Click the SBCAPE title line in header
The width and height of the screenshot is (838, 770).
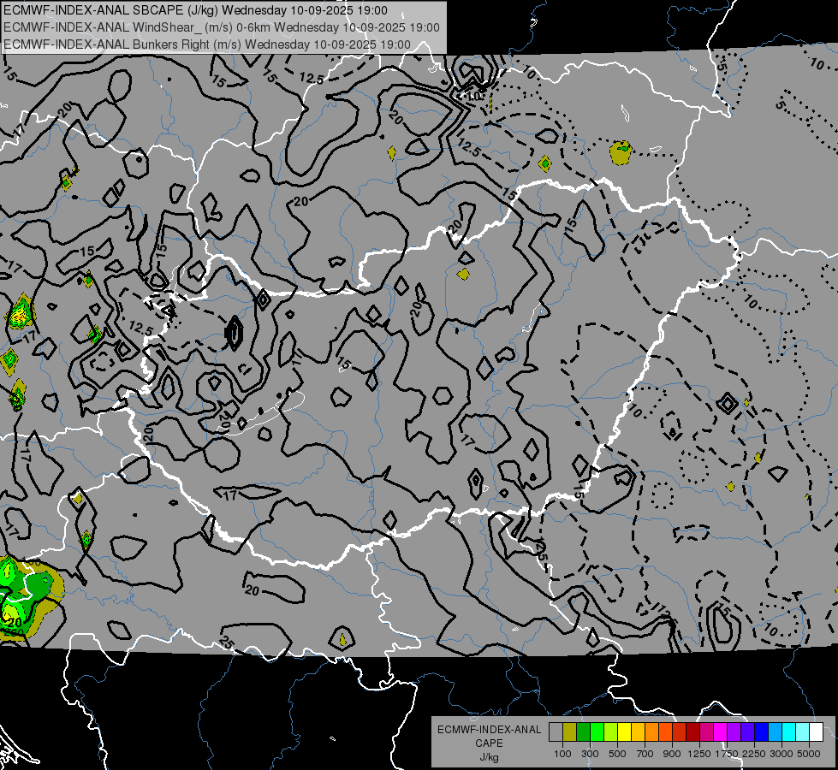tap(195, 10)
